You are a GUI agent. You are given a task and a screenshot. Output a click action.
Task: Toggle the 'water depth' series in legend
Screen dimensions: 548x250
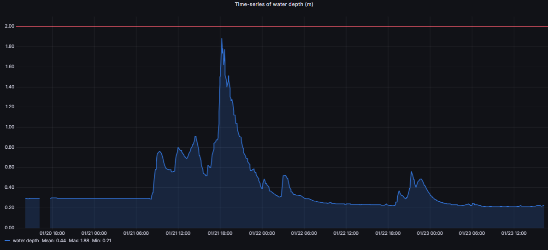click(25, 240)
